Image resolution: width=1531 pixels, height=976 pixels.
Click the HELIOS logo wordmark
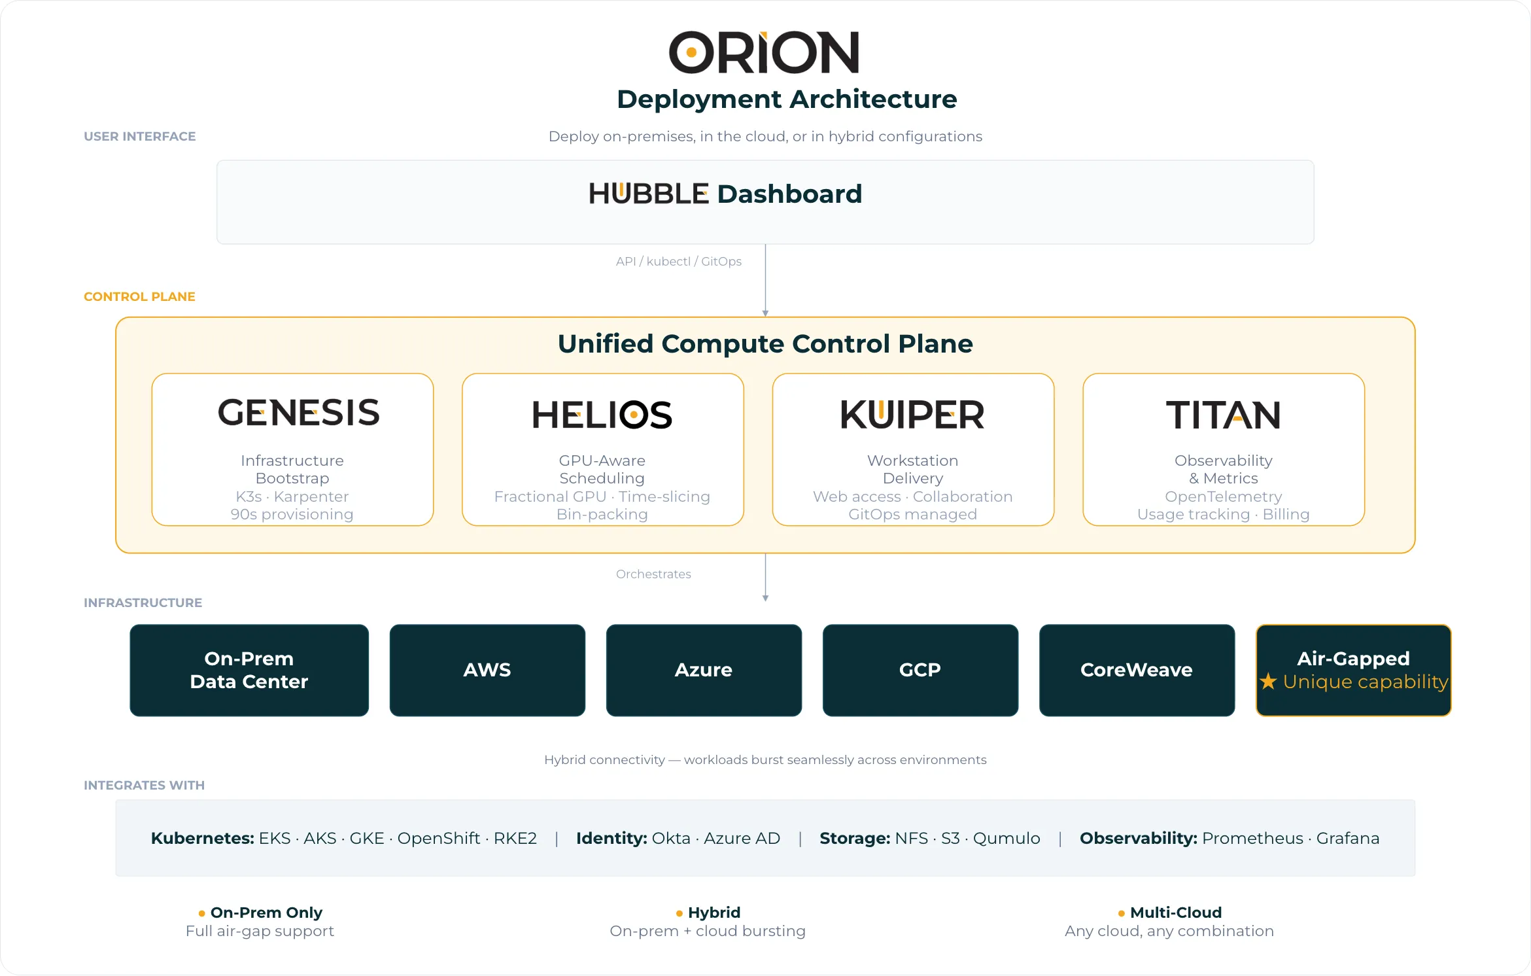pos(602,415)
